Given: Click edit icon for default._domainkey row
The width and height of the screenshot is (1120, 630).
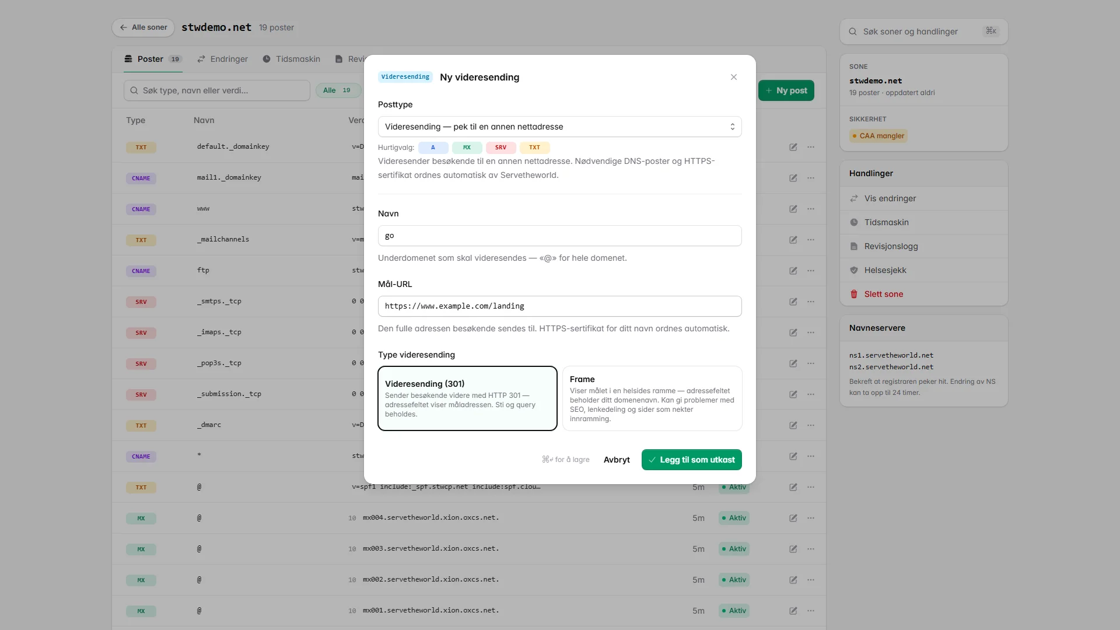Looking at the screenshot, I should click(793, 147).
